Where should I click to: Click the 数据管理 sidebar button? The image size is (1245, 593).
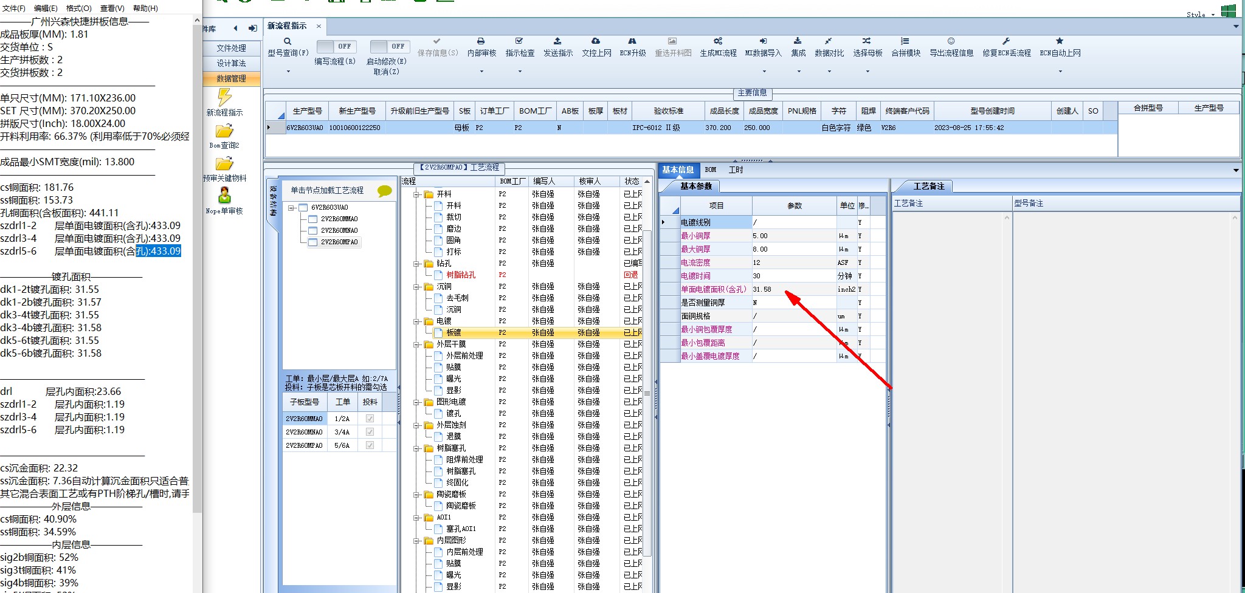232,78
